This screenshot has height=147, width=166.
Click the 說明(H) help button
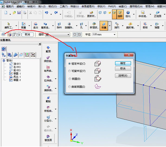(123, 76)
